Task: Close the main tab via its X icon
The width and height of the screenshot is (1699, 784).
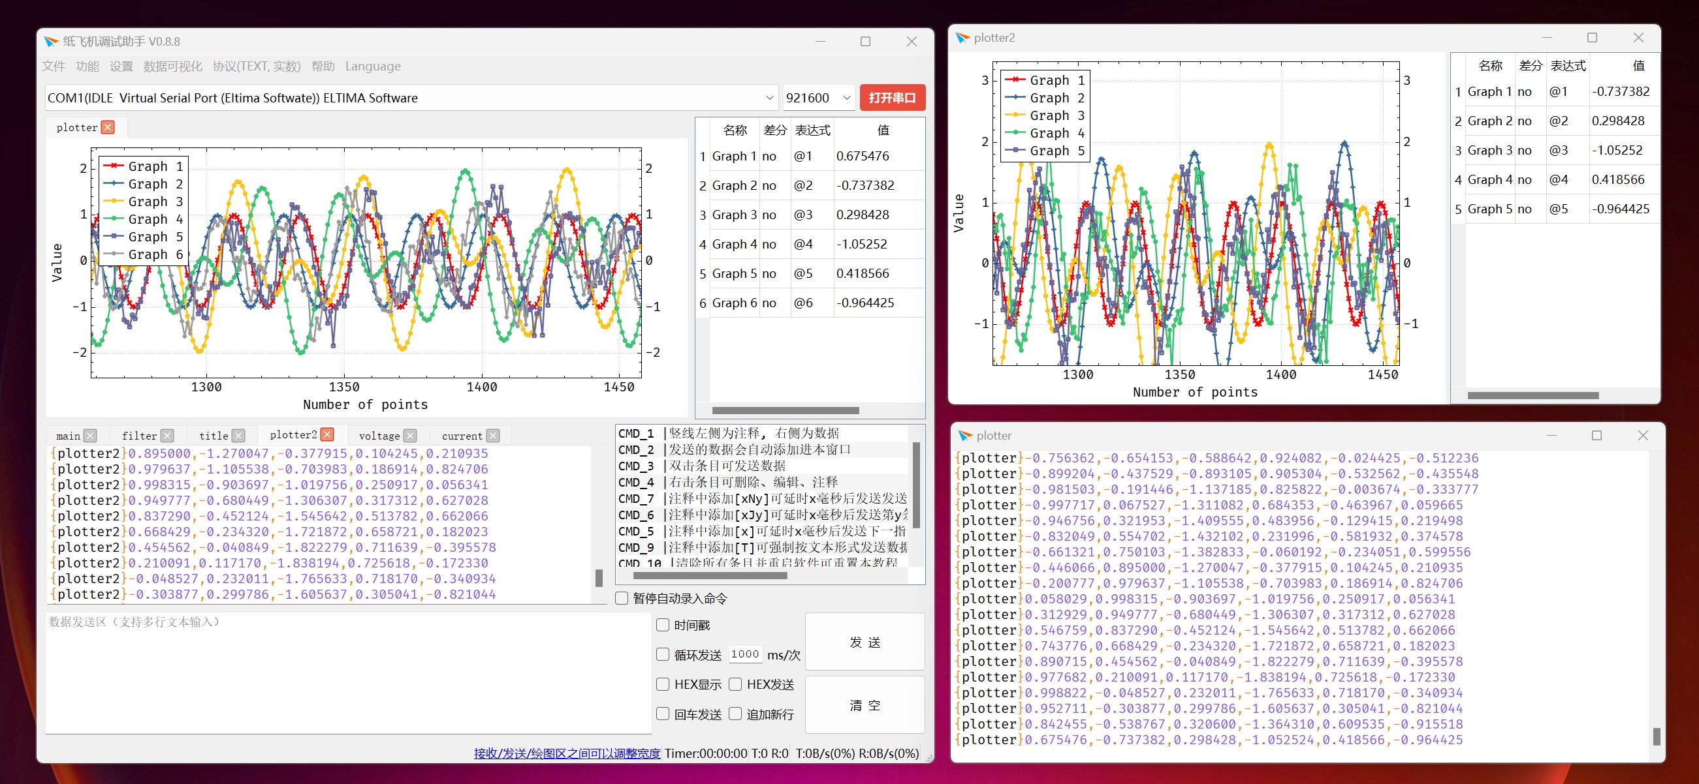Action: tap(90, 436)
